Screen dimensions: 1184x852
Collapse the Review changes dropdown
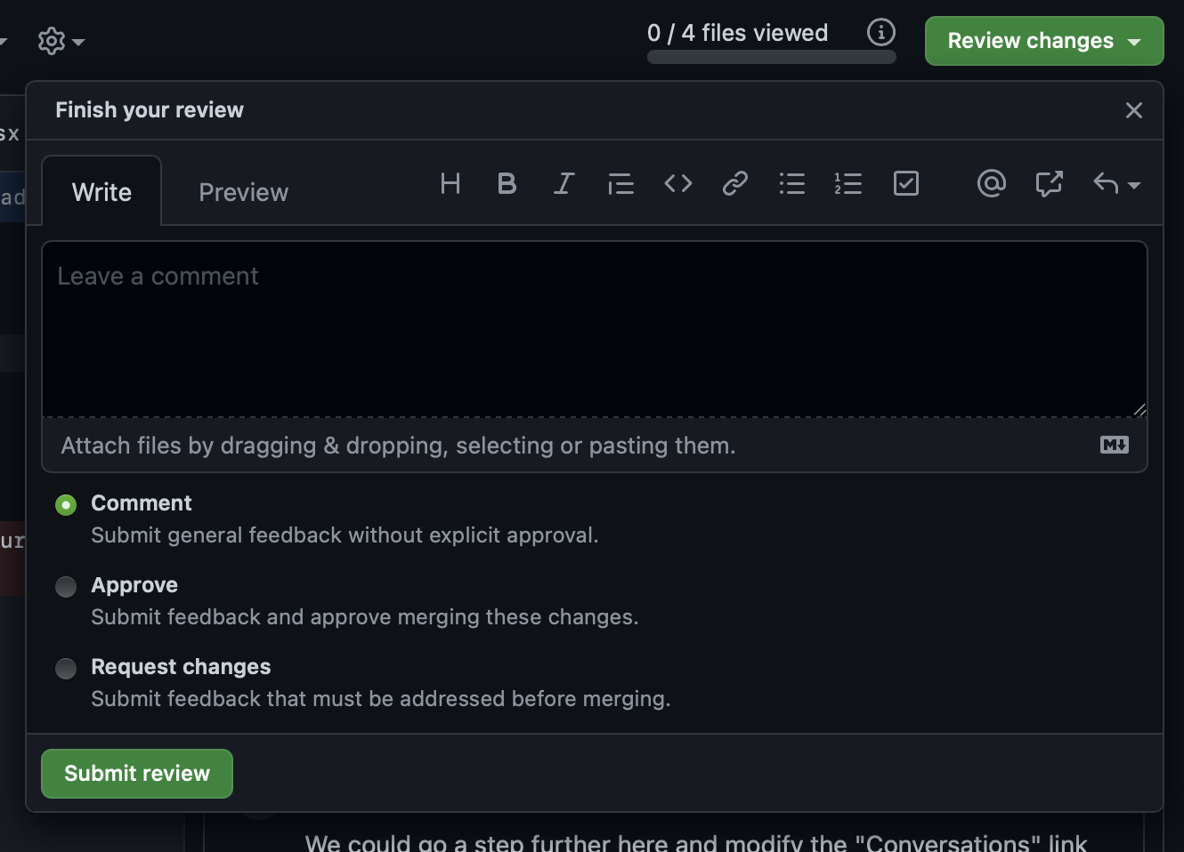pyautogui.click(x=1043, y=40)
